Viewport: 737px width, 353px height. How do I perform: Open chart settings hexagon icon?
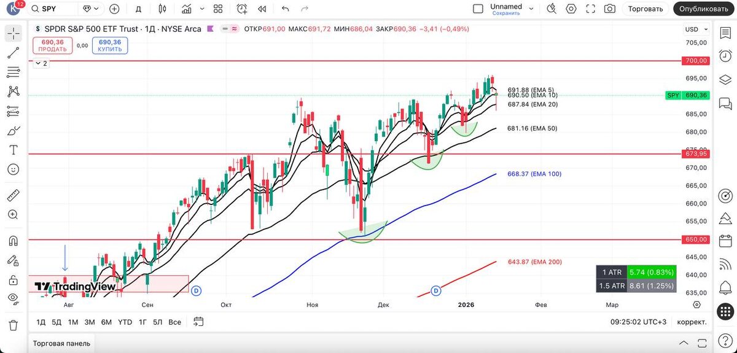pyautogui.click(x=571, y=9)
